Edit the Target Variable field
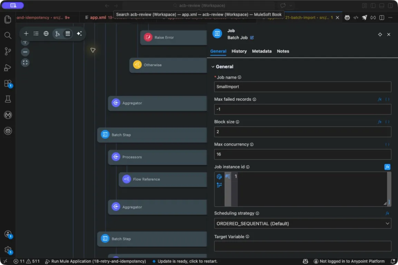 pyautogui.click(x=303, y=246)
